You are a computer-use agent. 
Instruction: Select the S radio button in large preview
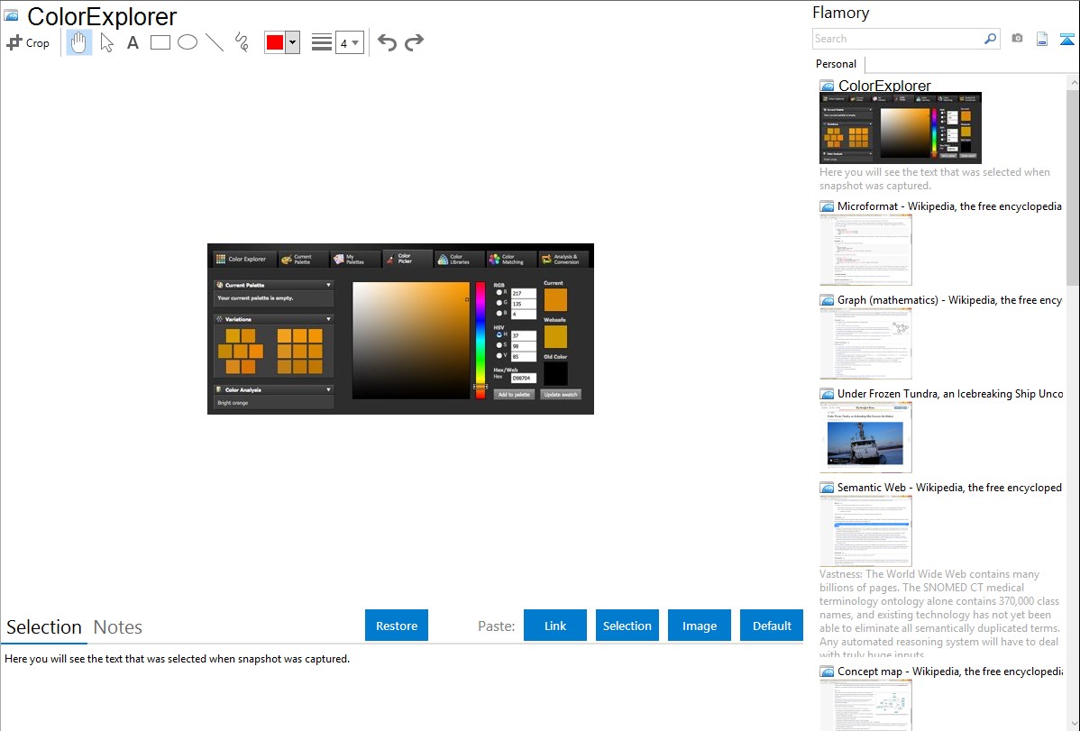click(499, 345)
